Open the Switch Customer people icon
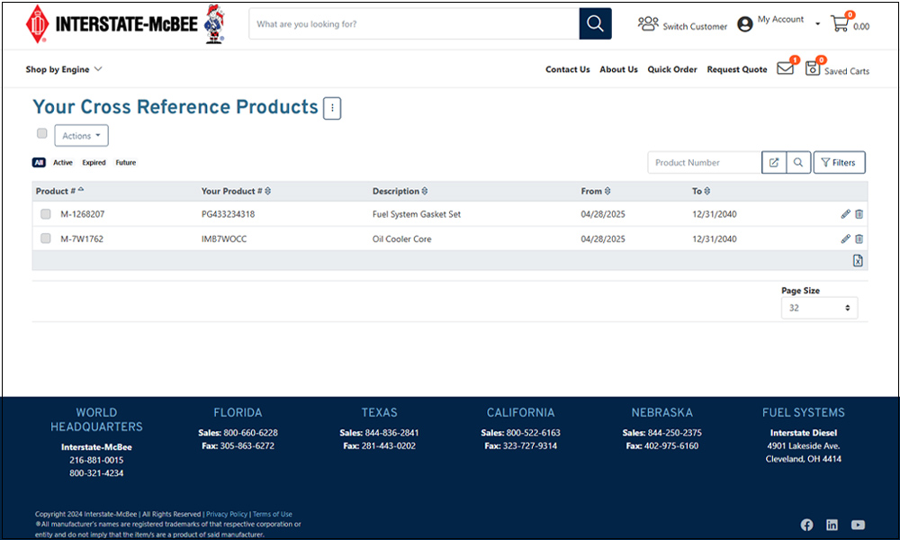Image resolution: width=900 pixels, height=540 pixels. pyautogui.click(x=648, y=23)
